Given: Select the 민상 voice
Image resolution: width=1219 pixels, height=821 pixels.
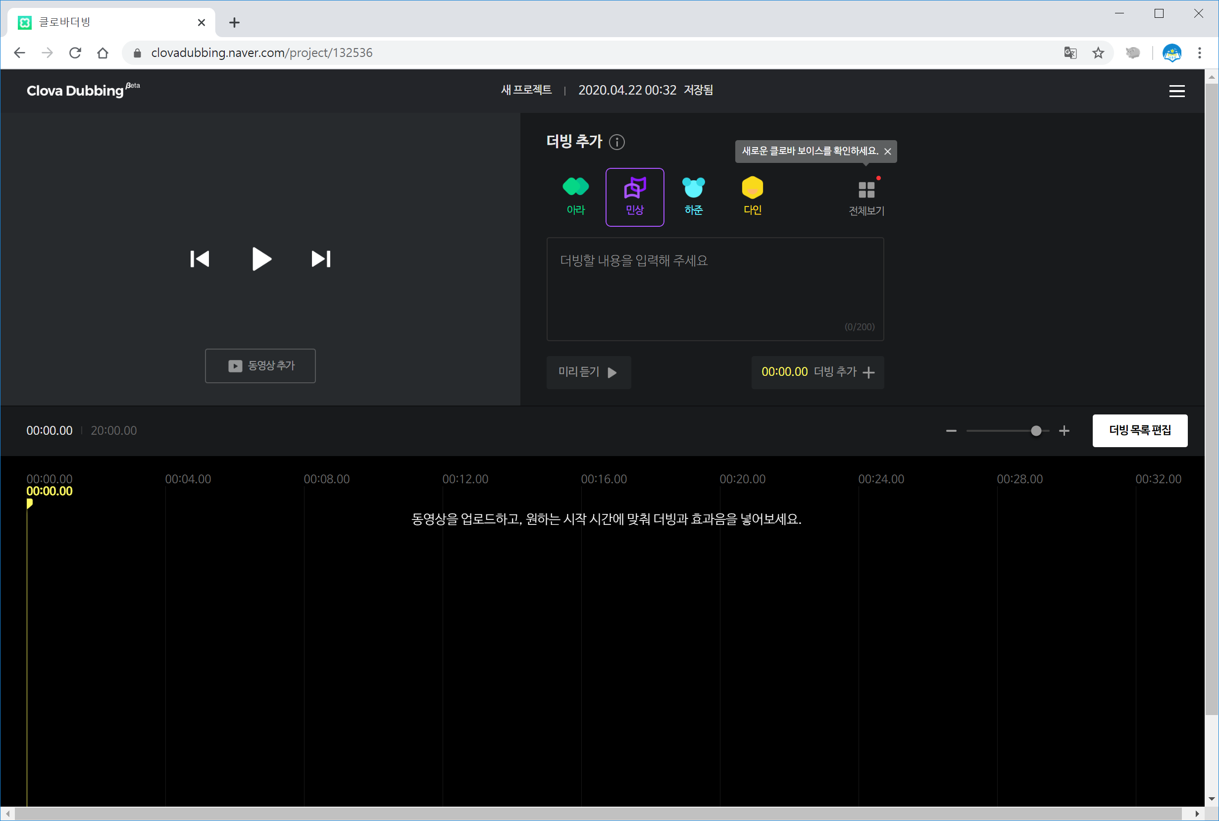Looking at the screenshot, I should [634, 197].
